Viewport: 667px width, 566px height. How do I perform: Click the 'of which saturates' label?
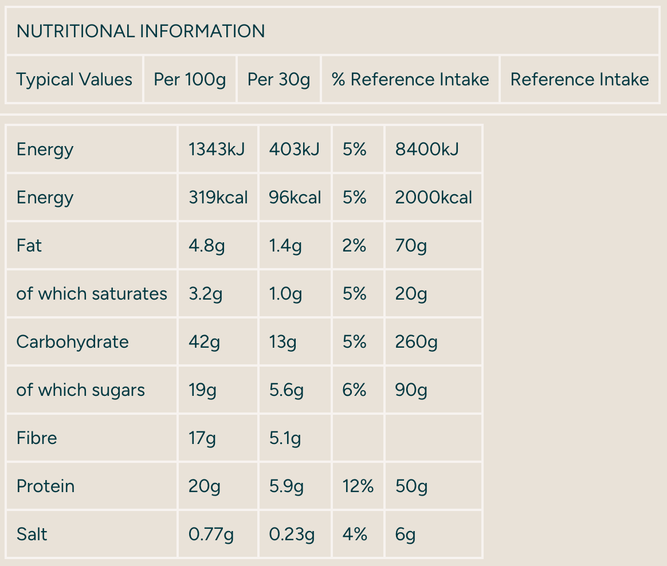tap(92, 294)
